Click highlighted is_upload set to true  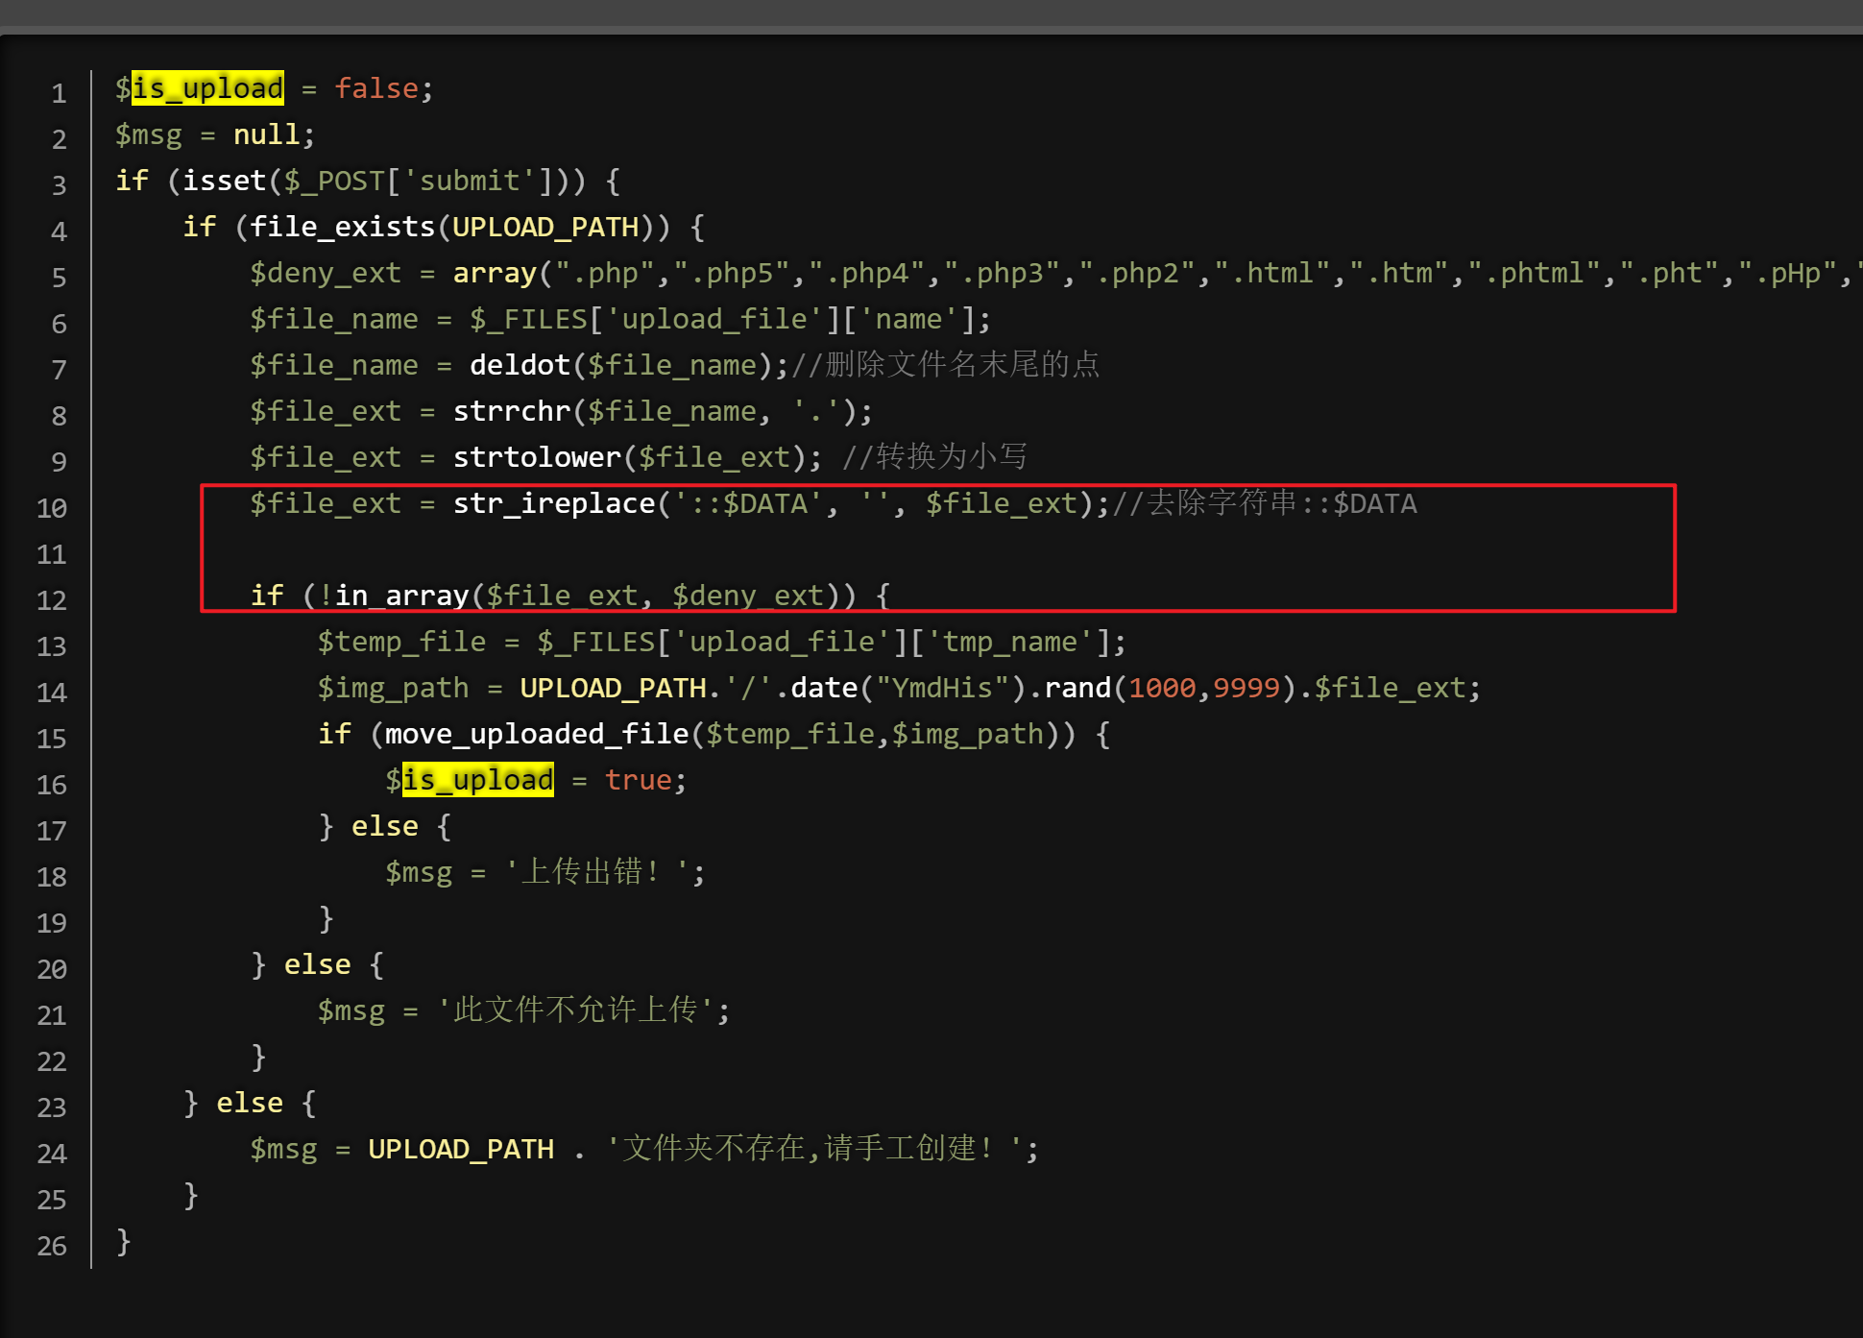pyautogui.click(x=477, y=780)
